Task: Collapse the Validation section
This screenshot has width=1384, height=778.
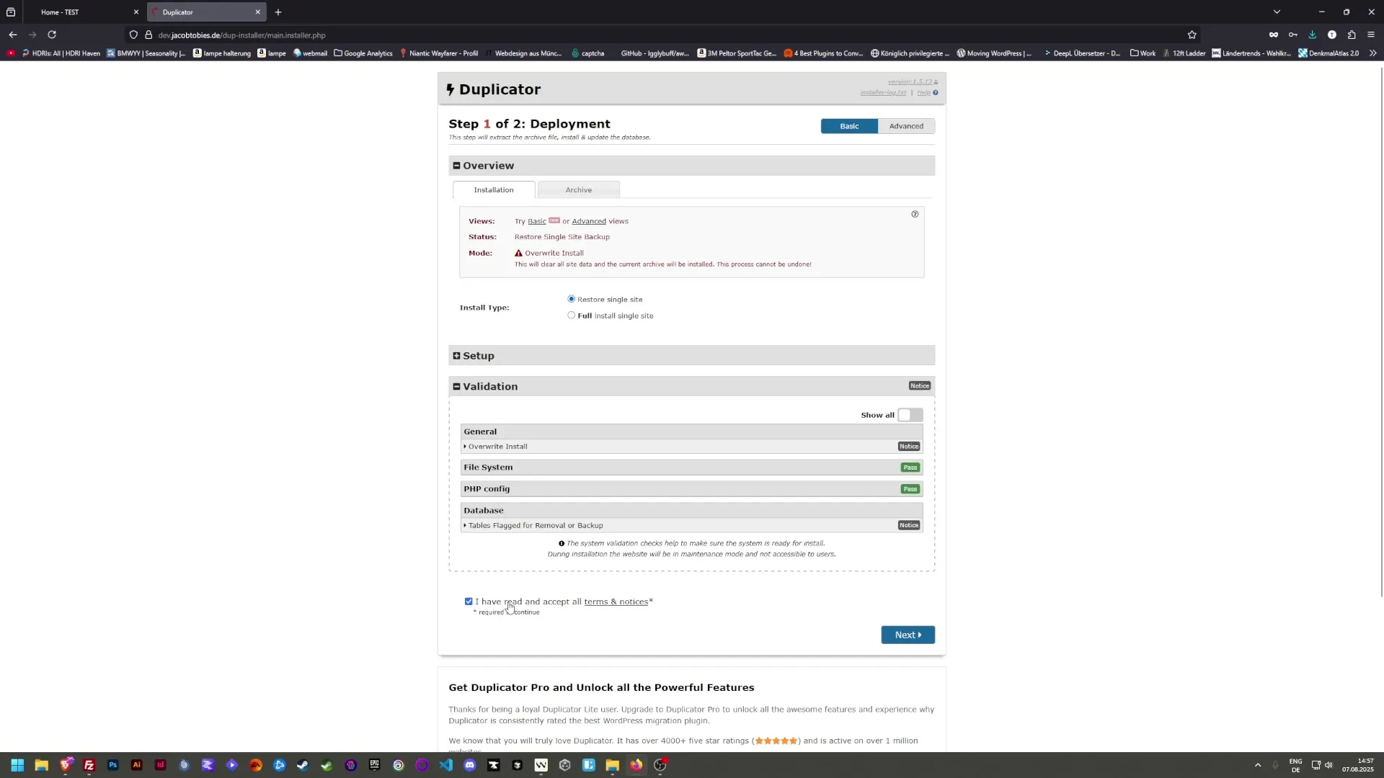Action: point(456,386)
